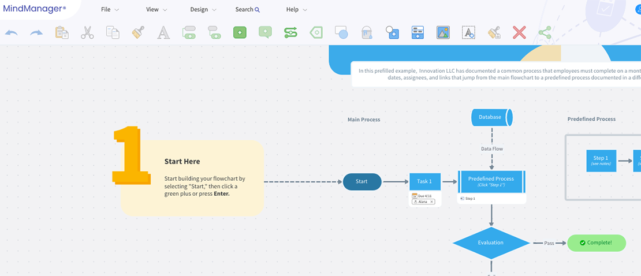Select the Start Here instruction card
Image resolution: width=641 pixels, height=276 pixels.
coord(192,178)
